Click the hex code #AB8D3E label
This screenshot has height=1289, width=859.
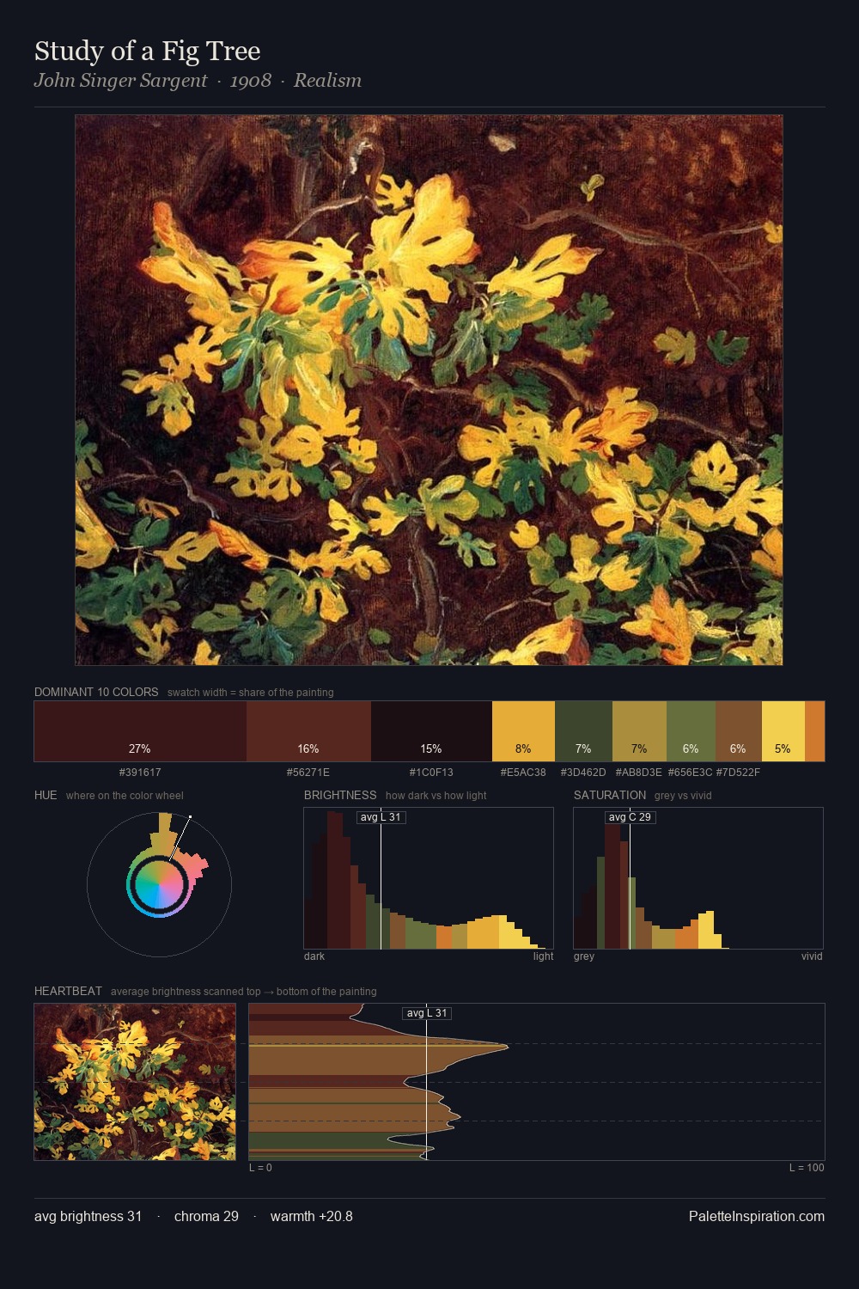click(639, 772)
